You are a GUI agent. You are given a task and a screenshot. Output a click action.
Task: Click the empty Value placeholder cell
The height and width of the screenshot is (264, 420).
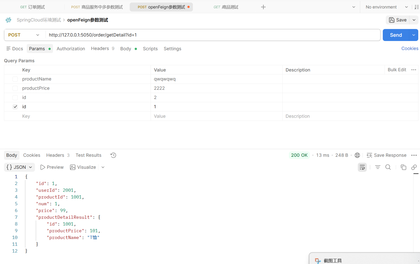point(217,116)
